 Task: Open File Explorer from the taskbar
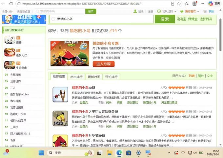pyautogui.click(x=110, y=153)
